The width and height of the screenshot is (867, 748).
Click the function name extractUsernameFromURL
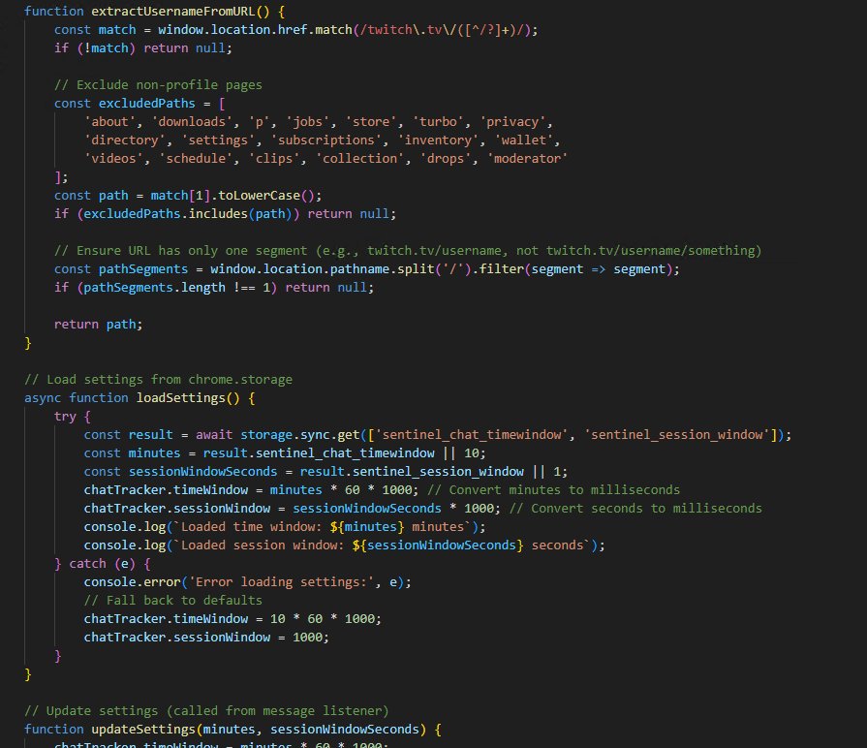pyautogui.click(x=173, y=11)
